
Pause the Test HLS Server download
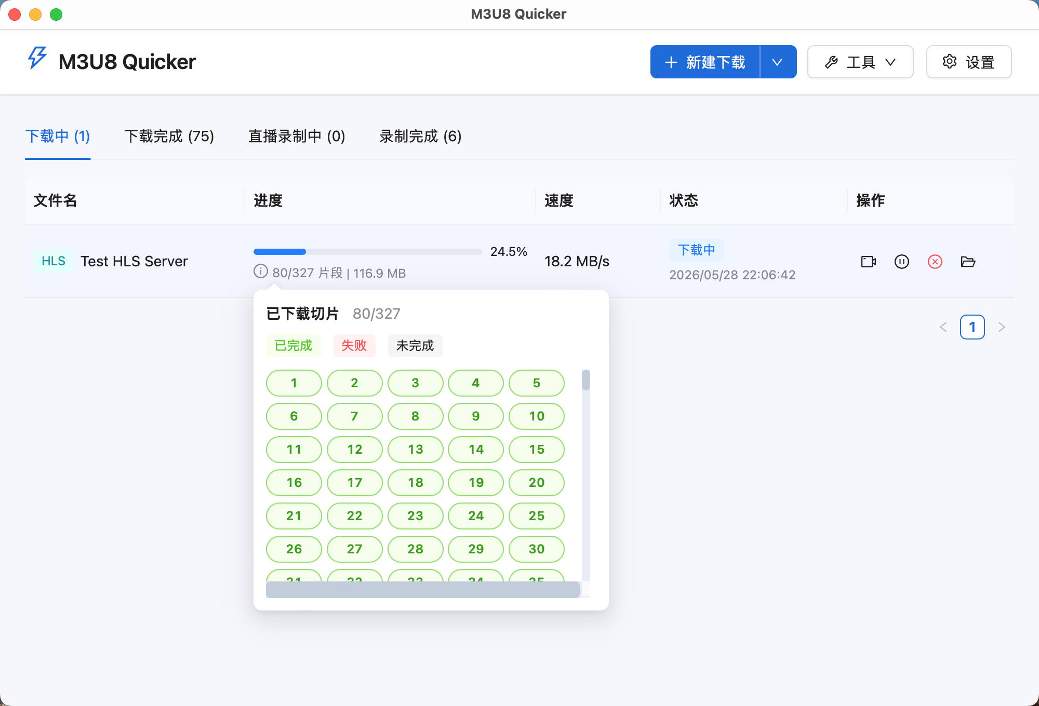click(x=902, y=262)
